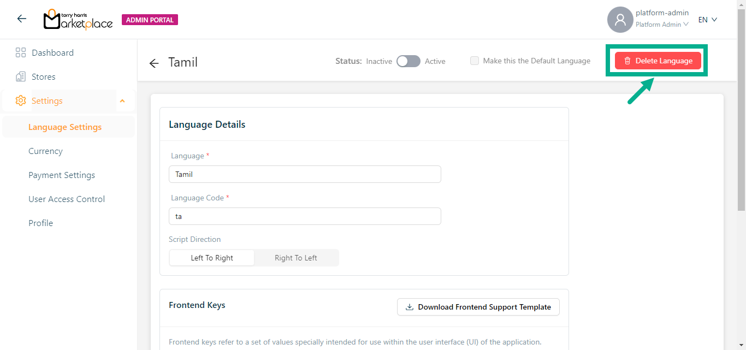The width and height of the screenshot is (746, 350).
Task: Open the Platform Admin role dropdown
Action: click(661, 25)
